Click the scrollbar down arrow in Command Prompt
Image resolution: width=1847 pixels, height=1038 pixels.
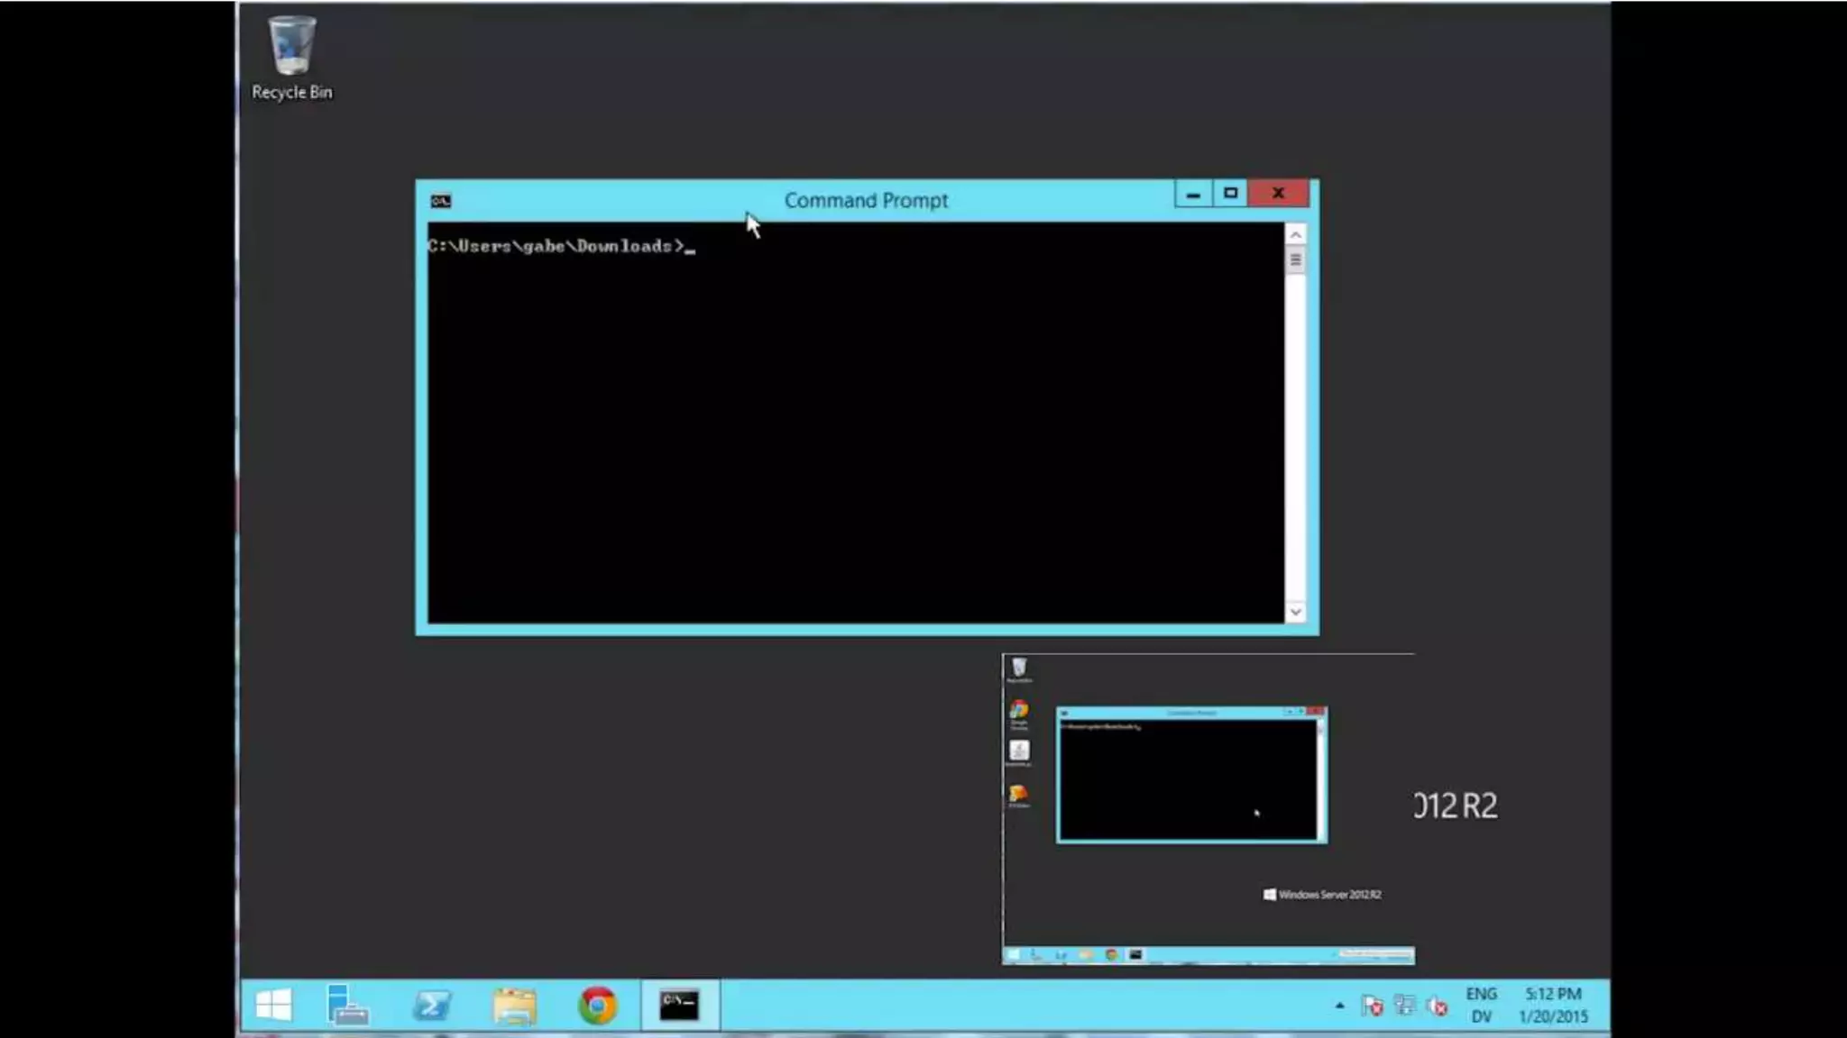(1295, 612)
